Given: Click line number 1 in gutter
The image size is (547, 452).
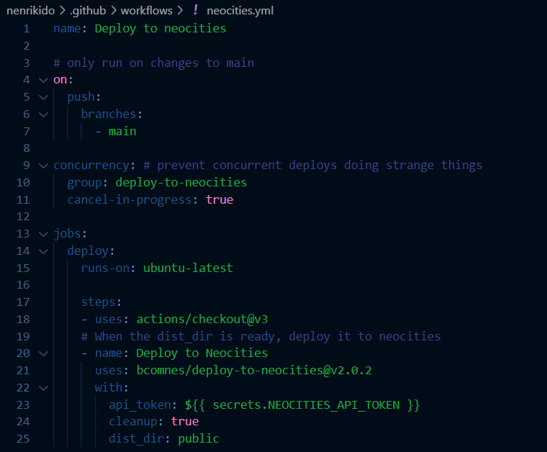Looking at the screenshot, I should coord(27,29).
